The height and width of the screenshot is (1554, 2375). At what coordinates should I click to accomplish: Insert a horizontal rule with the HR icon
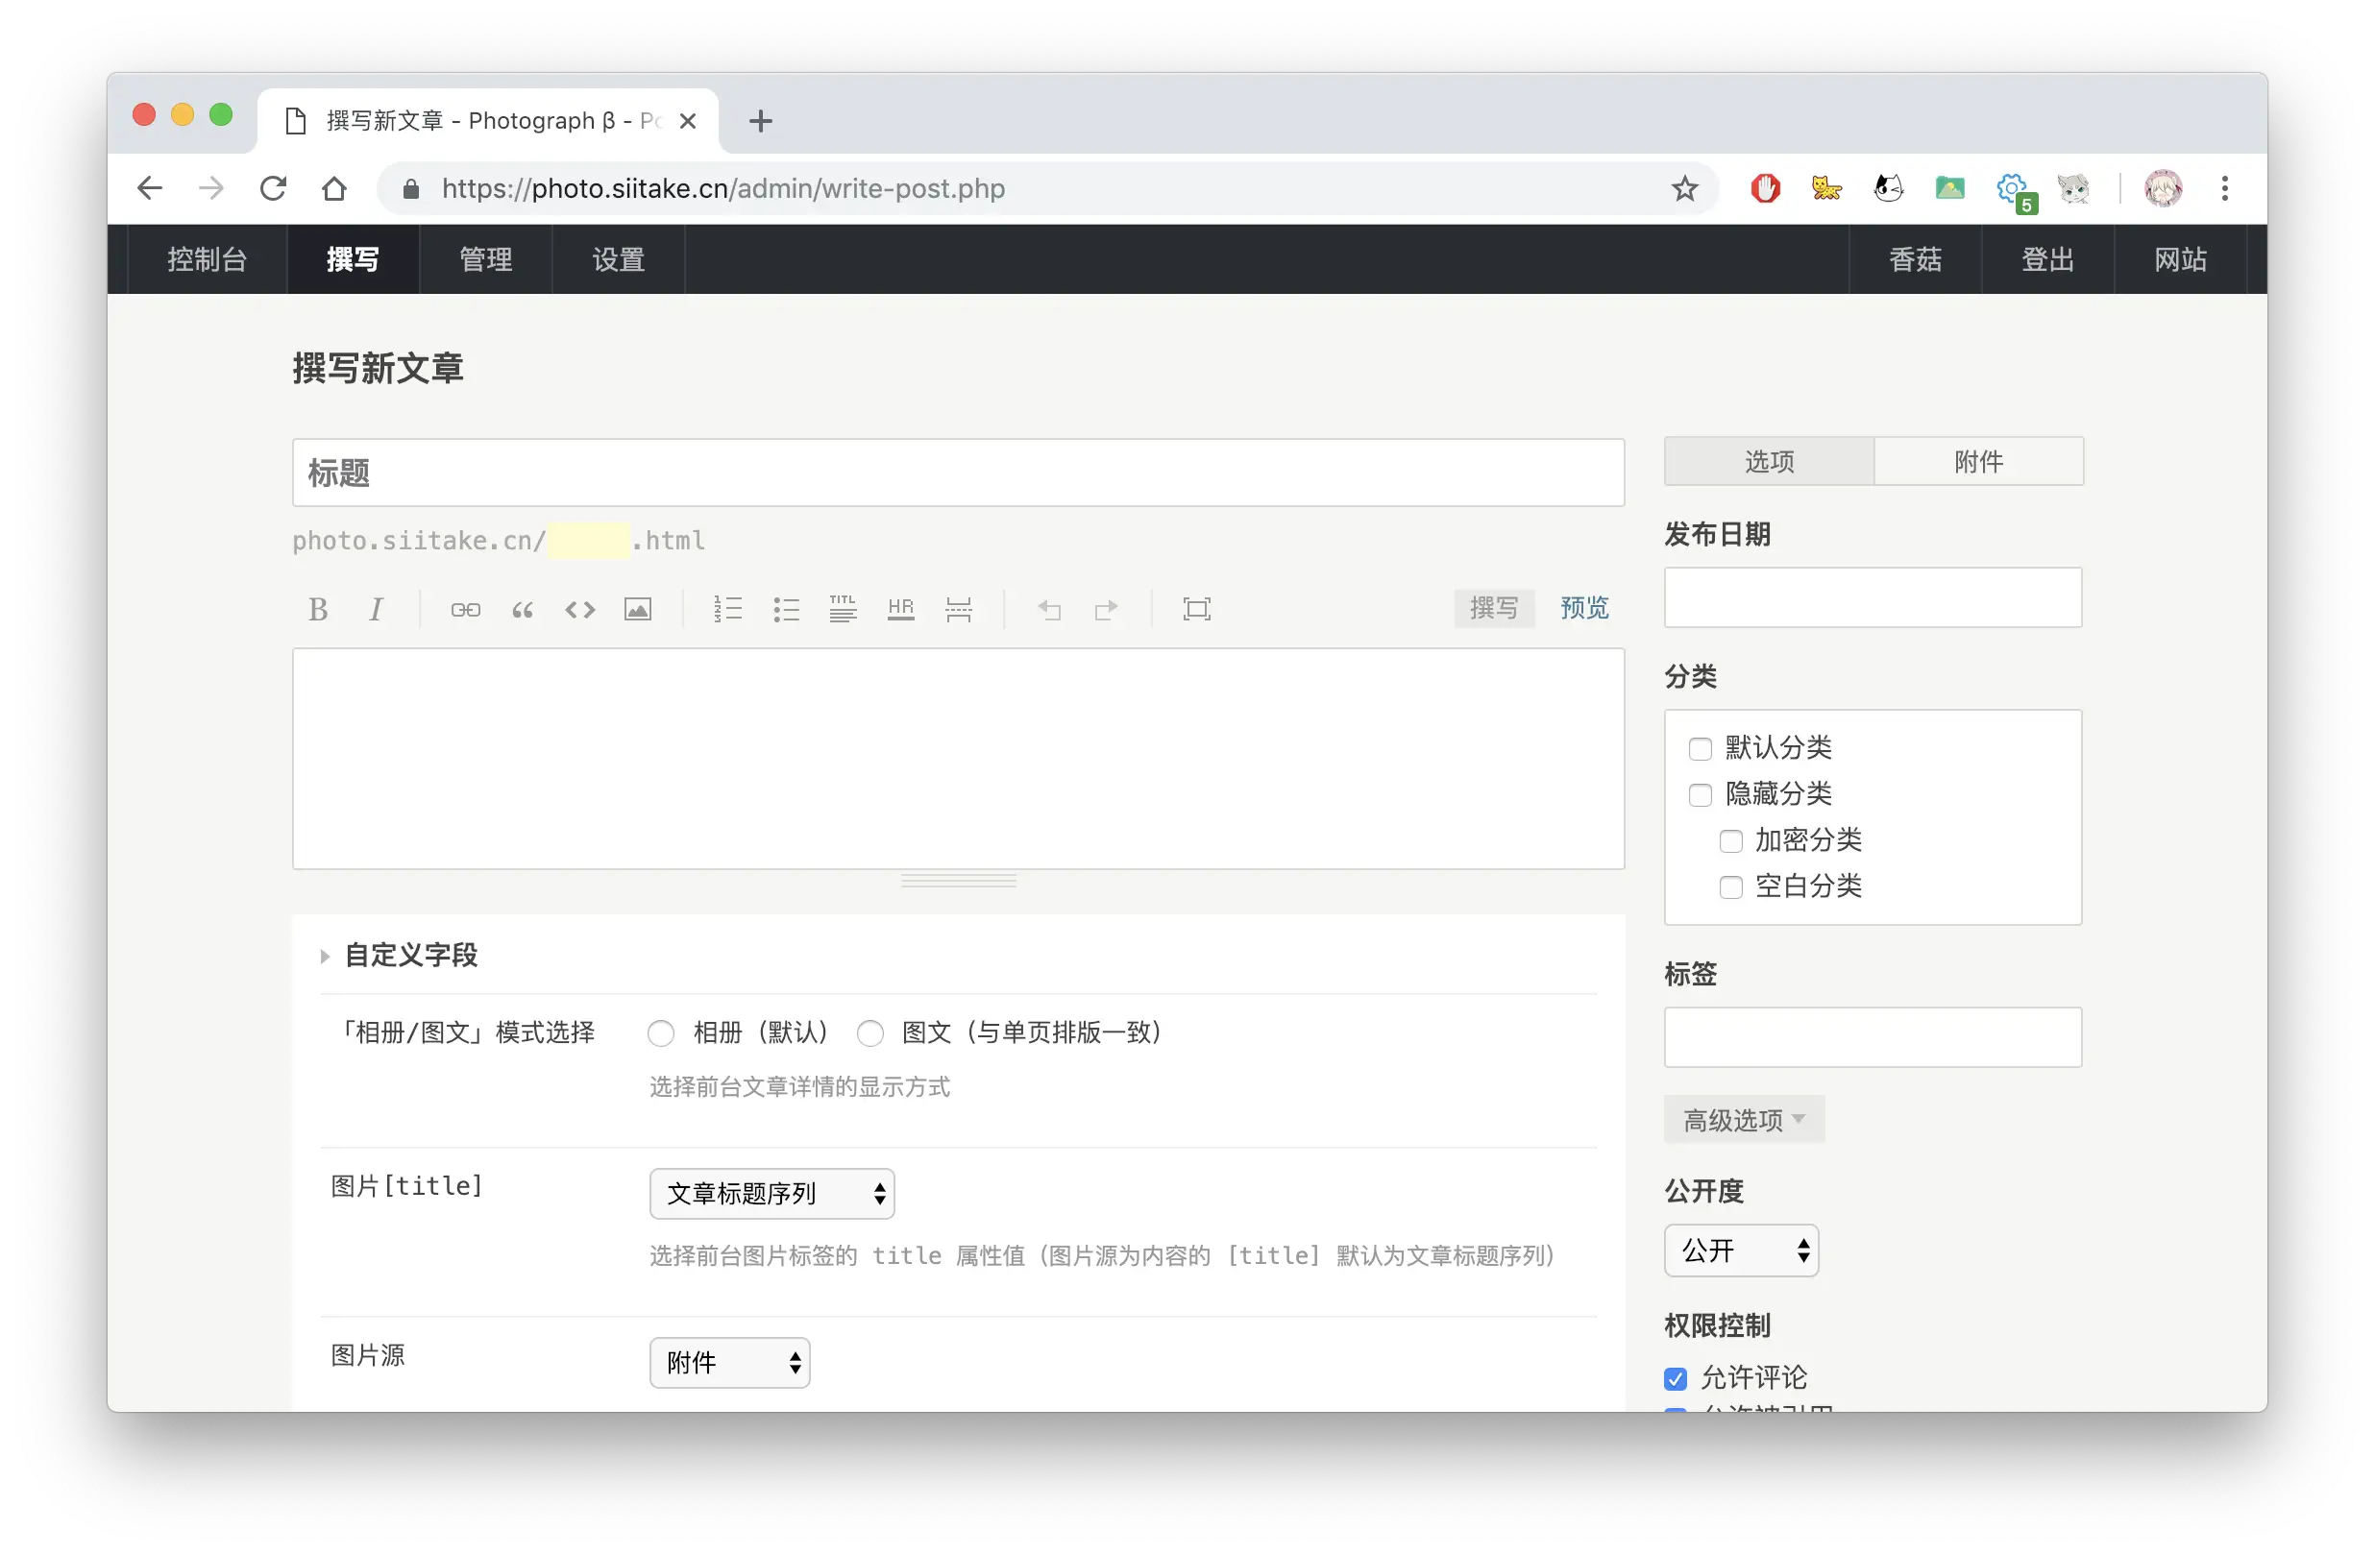pyautogui.click(x=901, y=608)
